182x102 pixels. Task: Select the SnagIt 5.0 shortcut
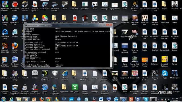click(35, 88)
